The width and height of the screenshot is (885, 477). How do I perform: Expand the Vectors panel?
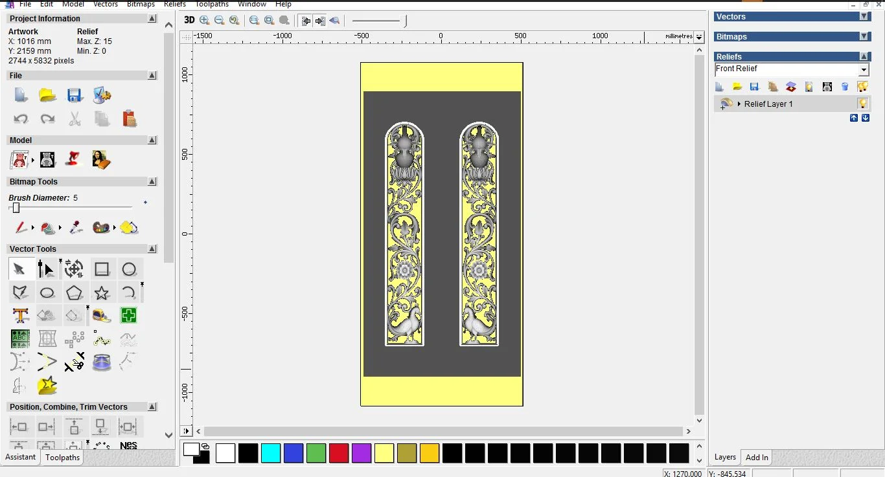pos(864,17)
